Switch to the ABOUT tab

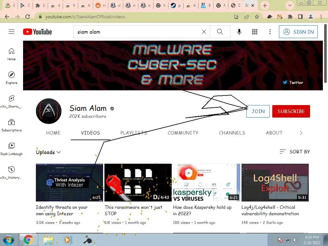tap(274, 133)
